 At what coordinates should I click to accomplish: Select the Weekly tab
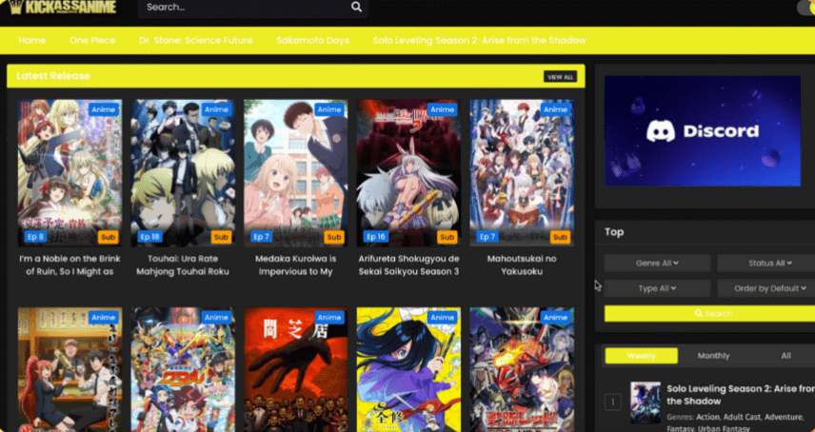(641, 355)
